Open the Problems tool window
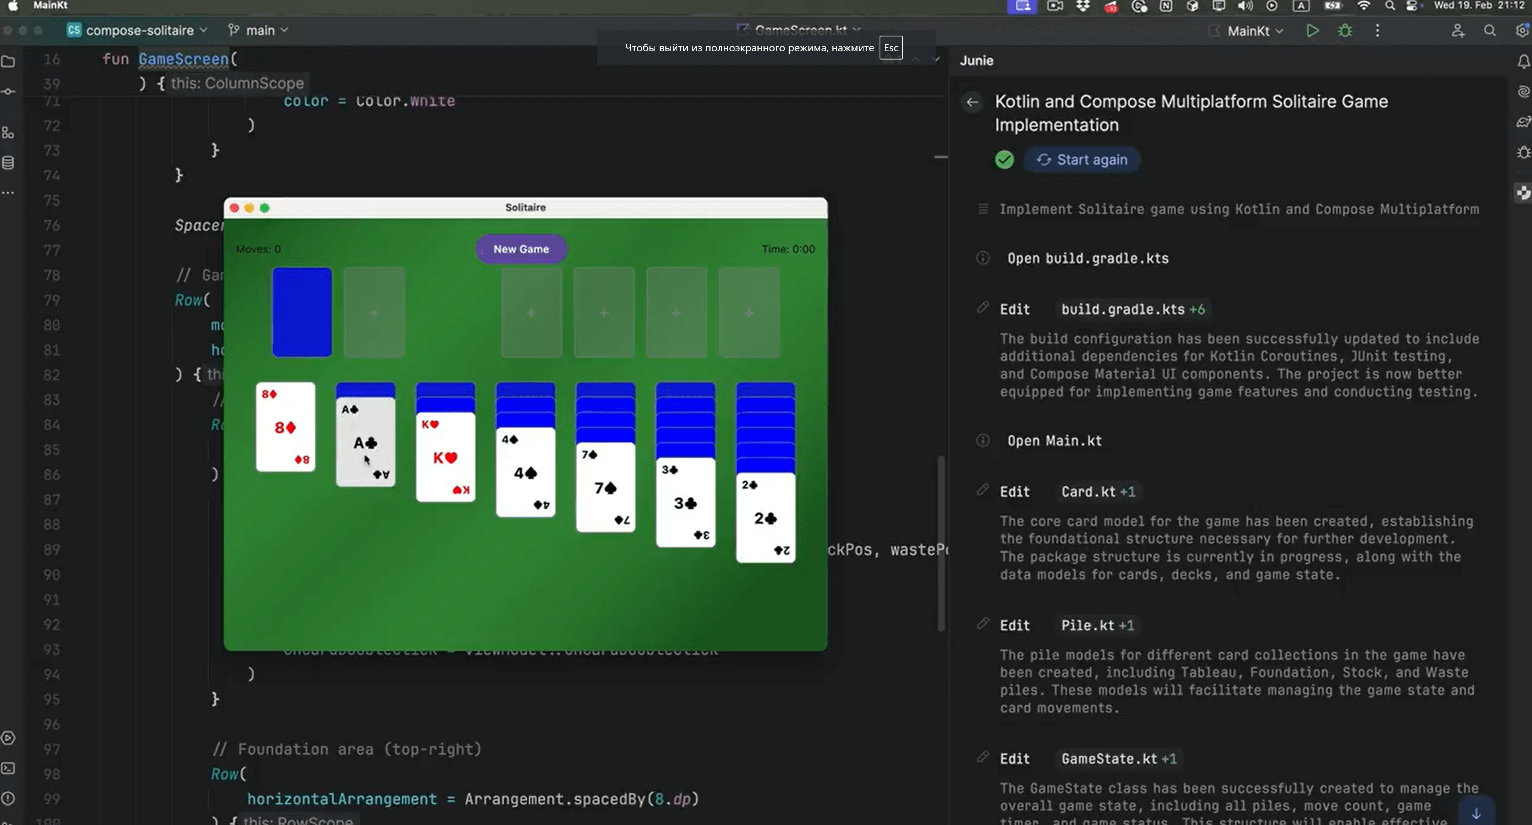 (x=8, y=799)
